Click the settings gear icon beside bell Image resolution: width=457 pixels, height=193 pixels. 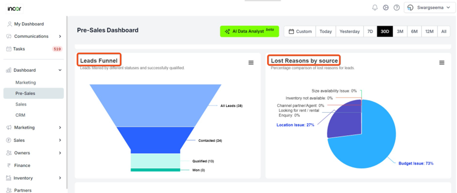pos(386,8)
